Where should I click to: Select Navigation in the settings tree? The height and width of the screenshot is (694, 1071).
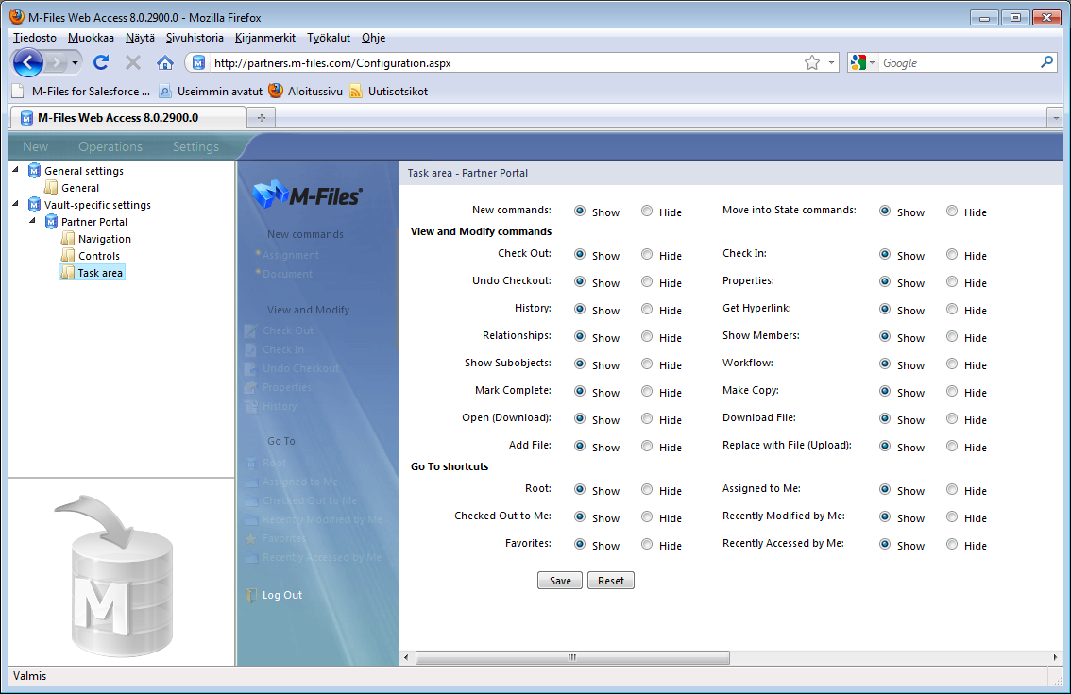105,238
